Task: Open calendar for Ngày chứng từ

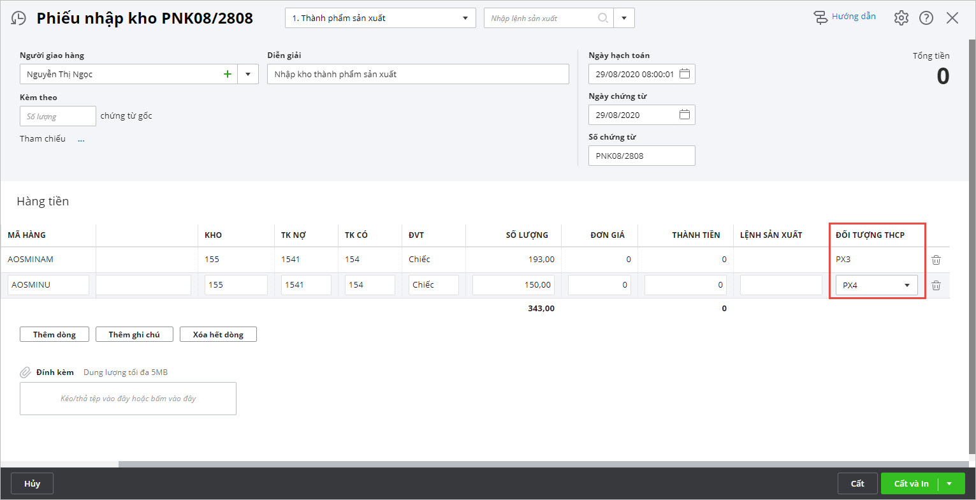Action: pyautogui.click(x=685, y=115)
